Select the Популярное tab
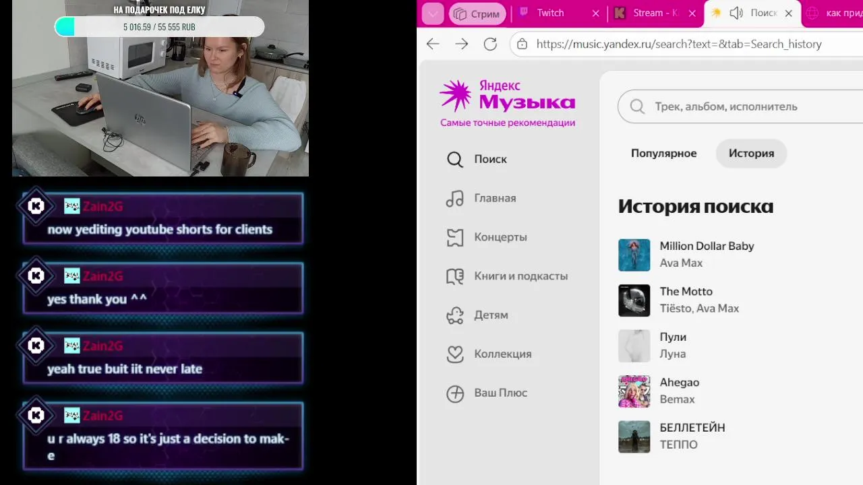Viewport: 863px width, 485px height. pyautogui.click(x=663, y=153)
